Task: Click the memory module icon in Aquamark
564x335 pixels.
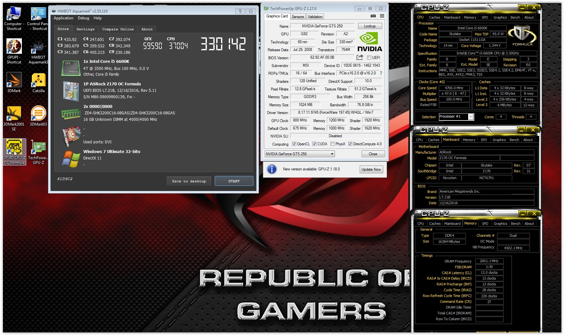Action: [71, 113]
